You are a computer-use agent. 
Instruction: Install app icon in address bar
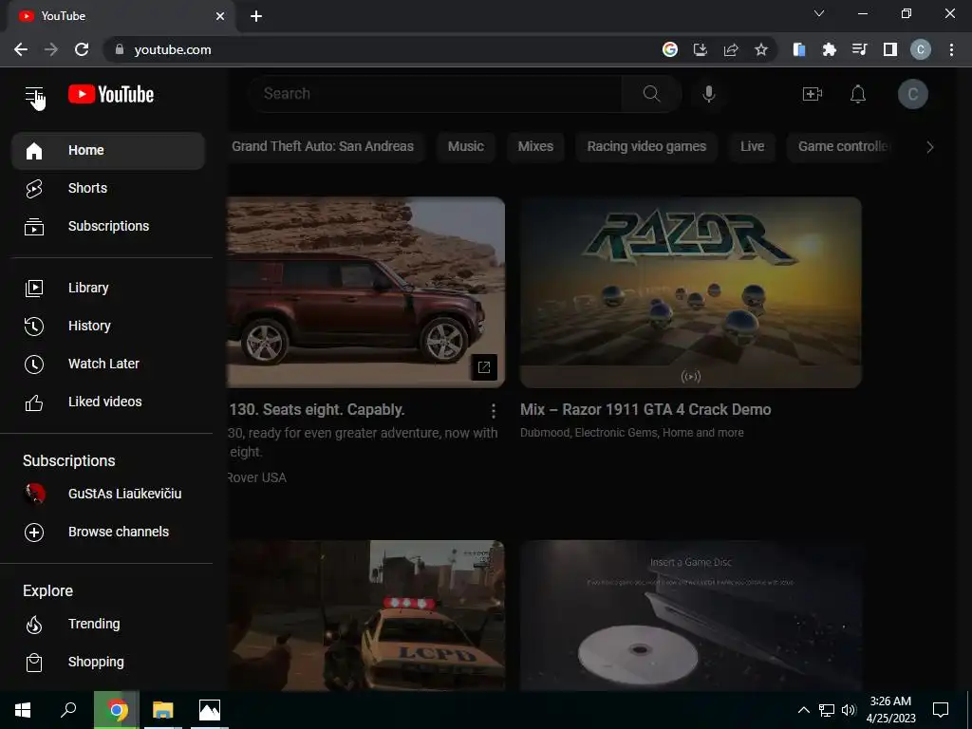coord(700,49)
